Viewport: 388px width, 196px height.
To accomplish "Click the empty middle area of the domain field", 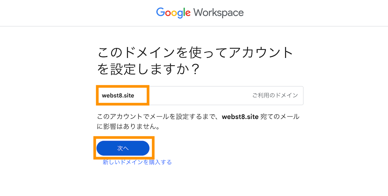I will 200,95.
